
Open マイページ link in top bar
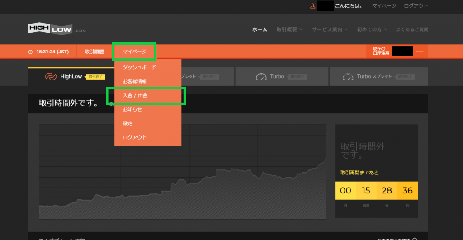384,6
